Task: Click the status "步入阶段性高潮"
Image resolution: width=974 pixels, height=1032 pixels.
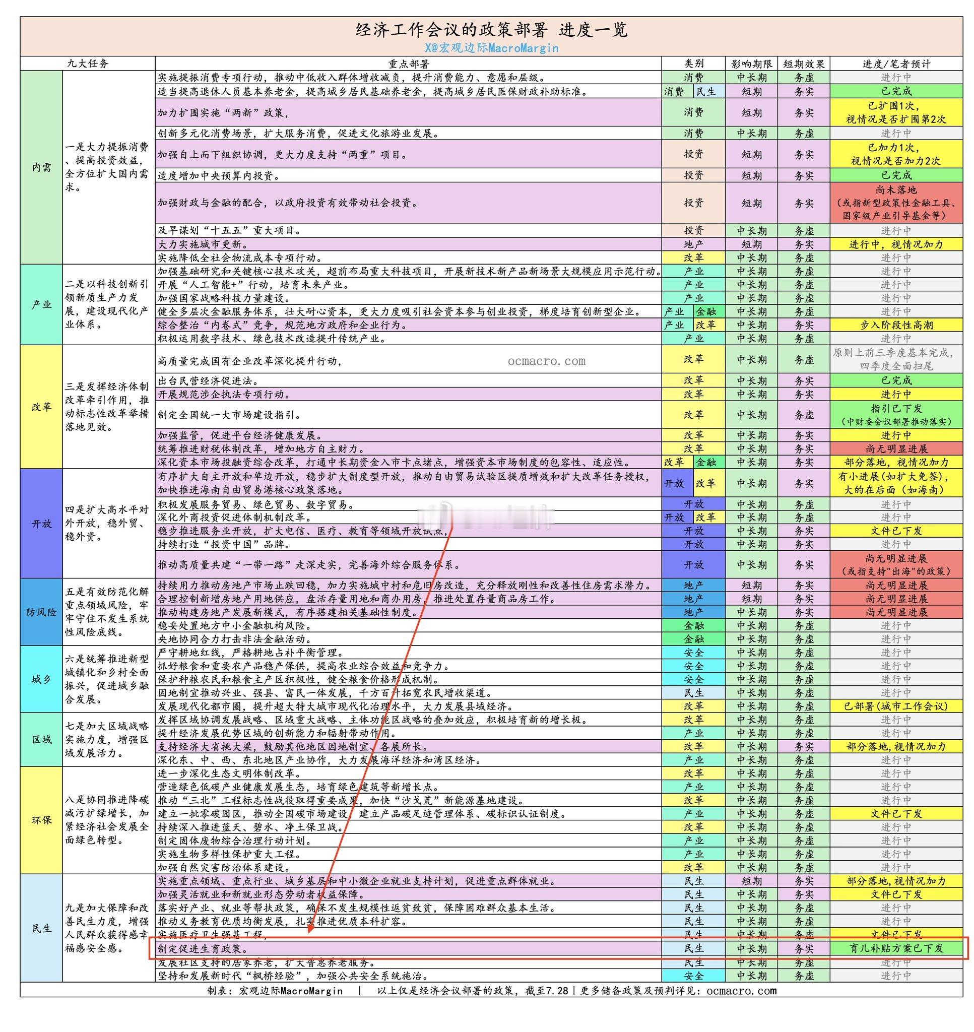Action: click(x=896, y=325)
